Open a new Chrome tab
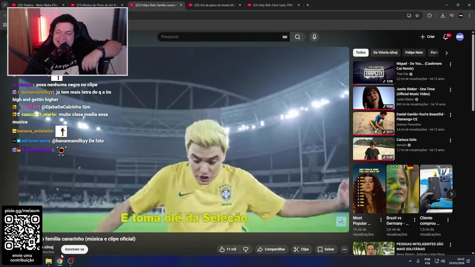The height and width of the screenshot is (267, 475). [308, 5]
